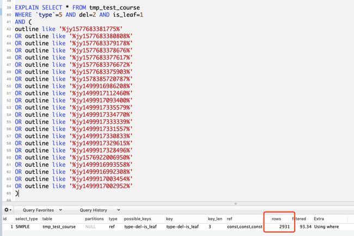Viewport: 354px width, 236px height.
Task: Select the NULL partitions cell
Action: pyautogui.click(x=90, y=227)
